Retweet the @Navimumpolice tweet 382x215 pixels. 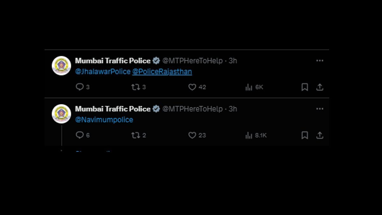point(136,135)
